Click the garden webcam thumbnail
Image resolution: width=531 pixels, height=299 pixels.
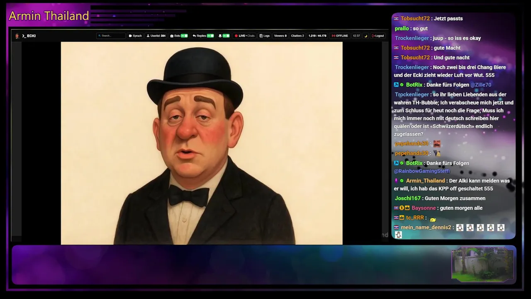(x=482, y=265)
